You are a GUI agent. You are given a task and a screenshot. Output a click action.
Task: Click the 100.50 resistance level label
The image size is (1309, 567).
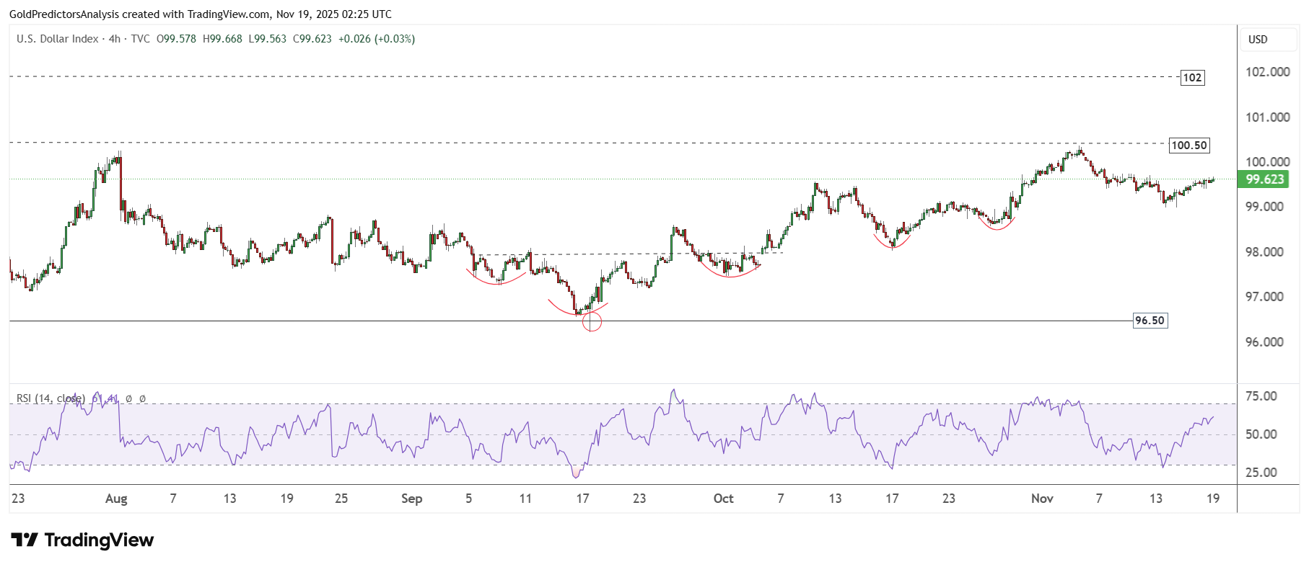click(1188, 146)
